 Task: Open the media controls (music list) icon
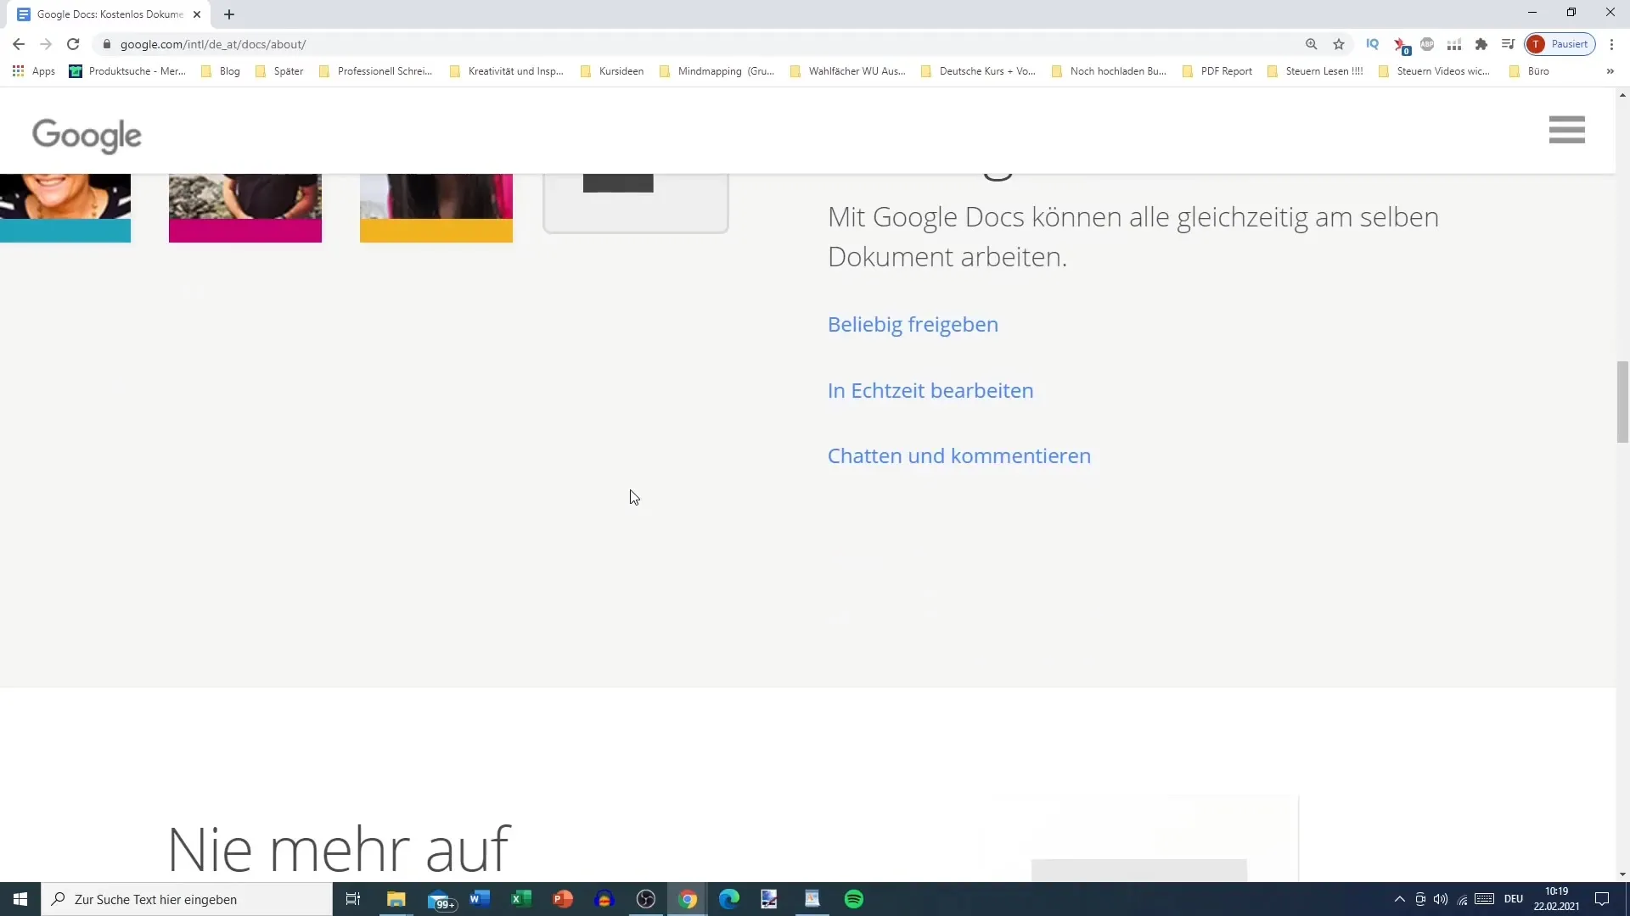coord(1508,44)
